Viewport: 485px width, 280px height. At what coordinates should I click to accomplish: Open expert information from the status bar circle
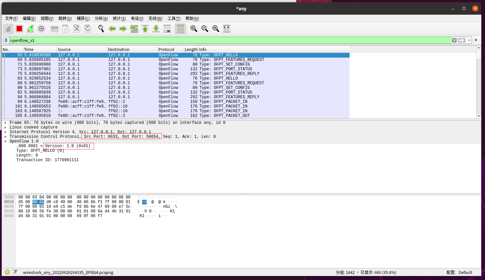tap(7, 272)
